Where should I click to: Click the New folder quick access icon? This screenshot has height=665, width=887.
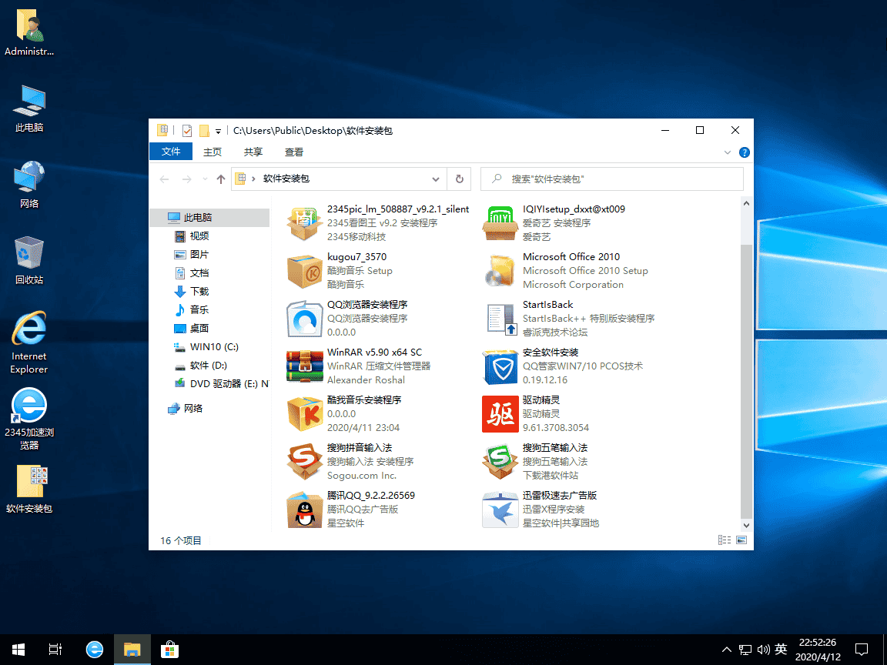point(204,131)
